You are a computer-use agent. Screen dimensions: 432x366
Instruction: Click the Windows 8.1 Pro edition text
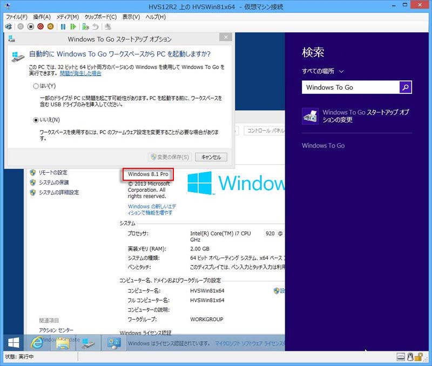[148, 174]
